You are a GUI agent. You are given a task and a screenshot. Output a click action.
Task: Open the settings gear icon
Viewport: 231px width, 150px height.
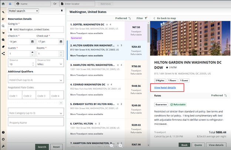pos(3,139)
